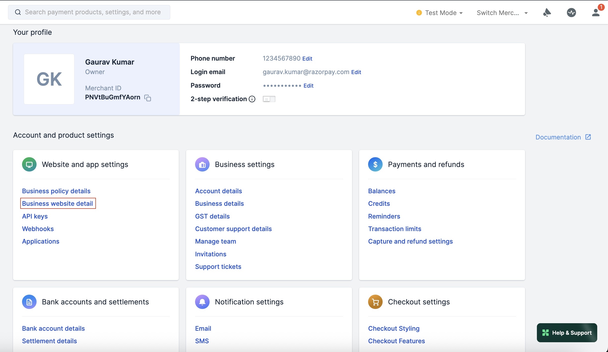Open the API keys settings

tap(35, 216)
